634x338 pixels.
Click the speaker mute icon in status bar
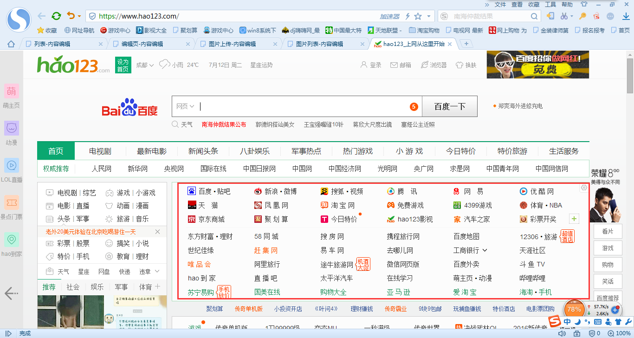point(562,333)
